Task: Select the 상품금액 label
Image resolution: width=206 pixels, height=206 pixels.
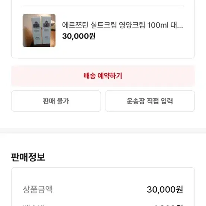Action: 38,189
